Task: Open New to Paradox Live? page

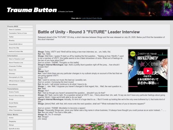Action: point(20,59)
